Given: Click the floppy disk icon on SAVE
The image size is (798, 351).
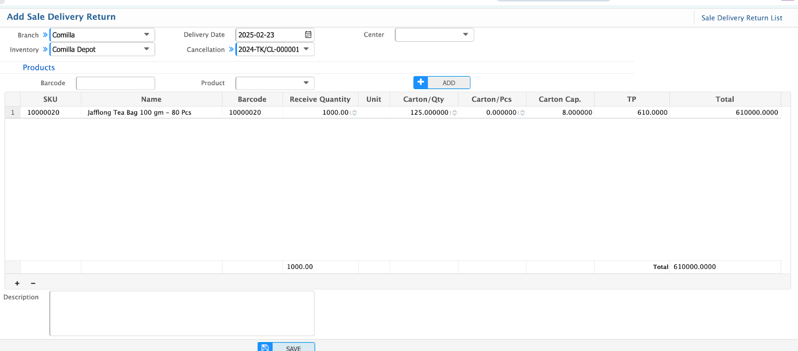Looking at the screenshot, I should pos(265,348).
